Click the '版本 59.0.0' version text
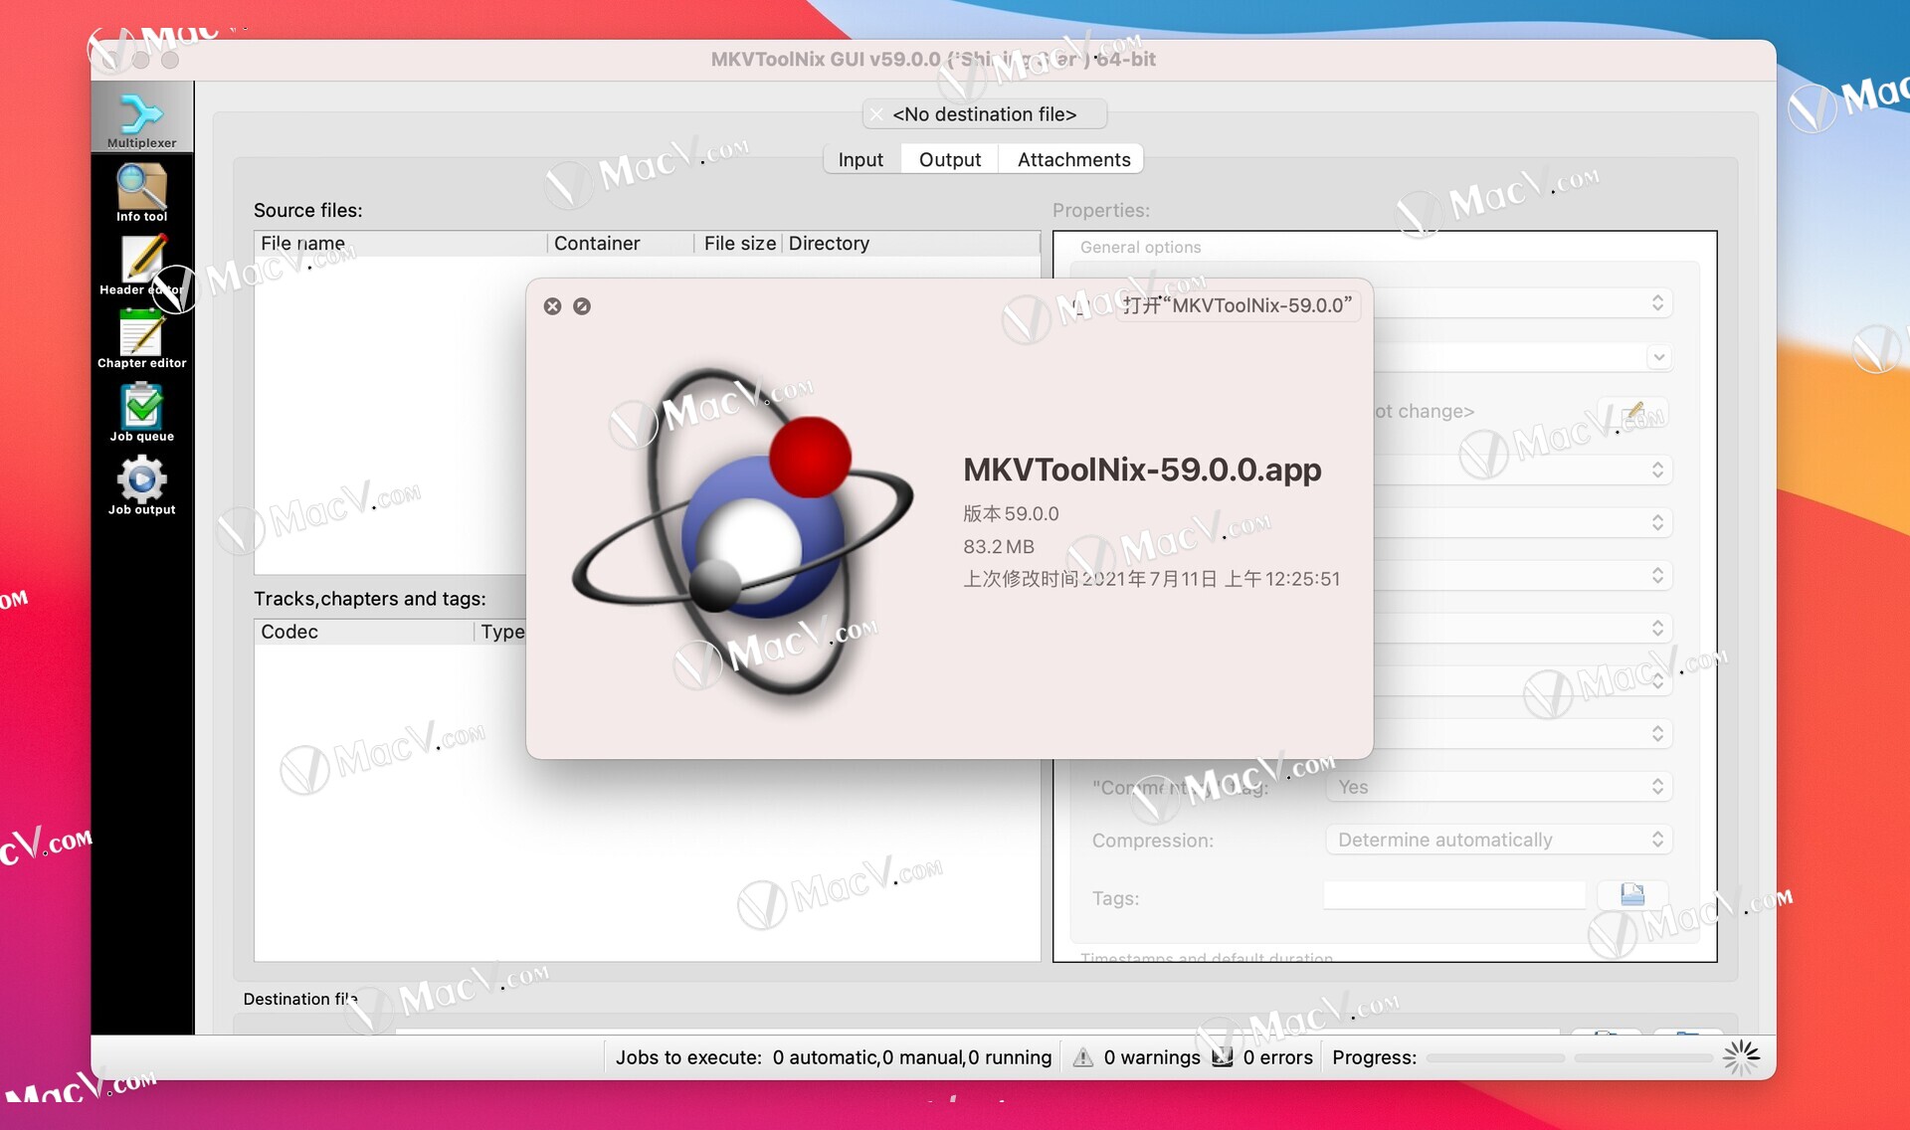The height and width of the screenshot is (1130, 1910). click(1011, 514)
